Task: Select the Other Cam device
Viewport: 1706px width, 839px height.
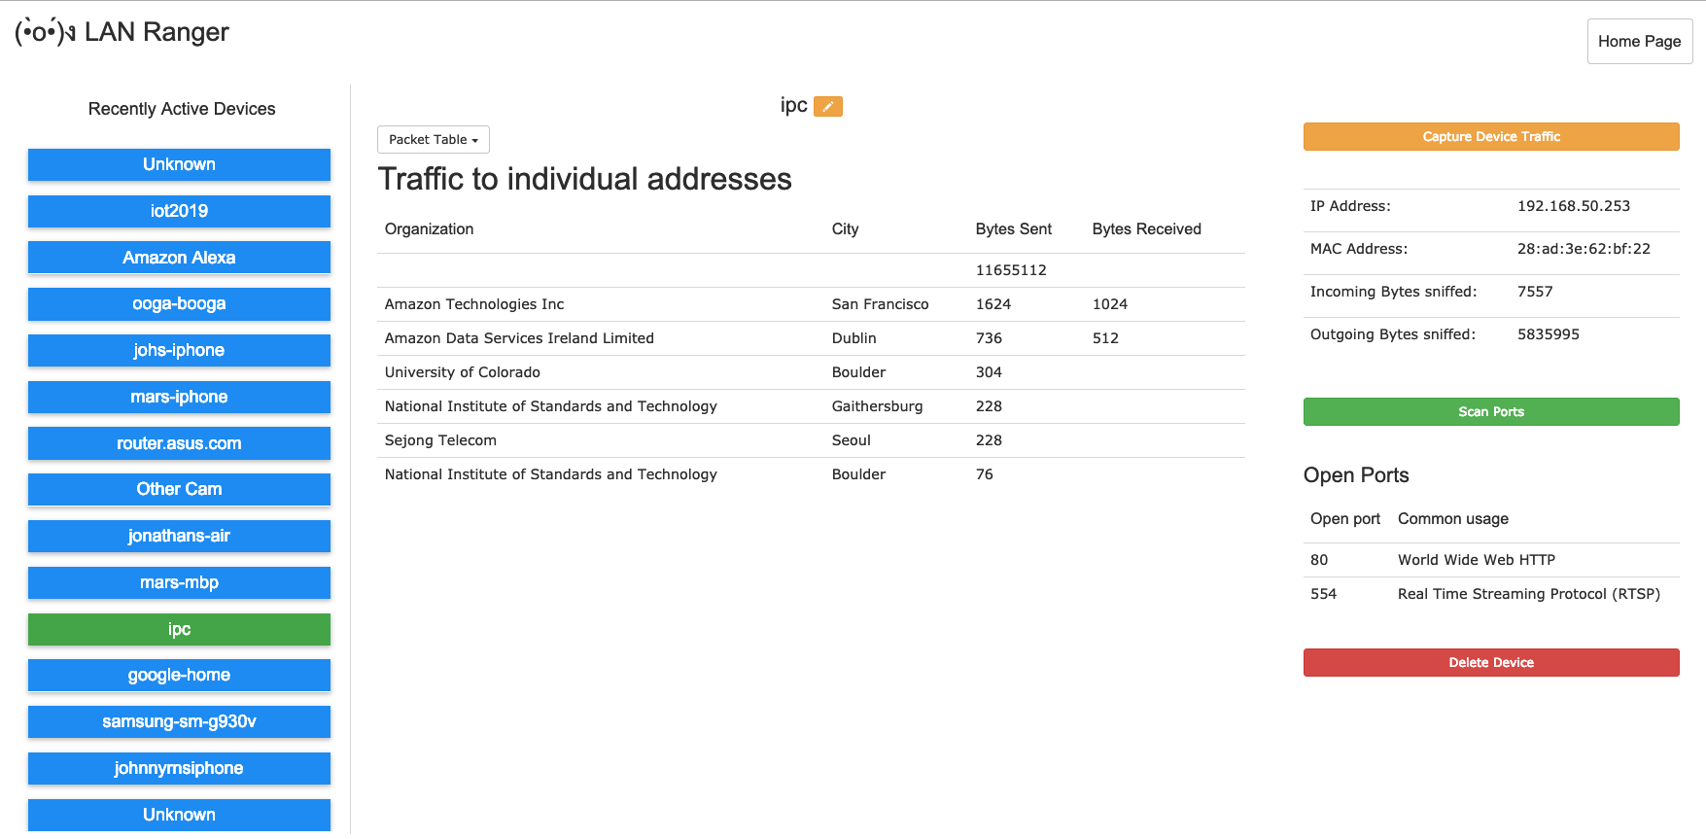Action: pos(179,489)
